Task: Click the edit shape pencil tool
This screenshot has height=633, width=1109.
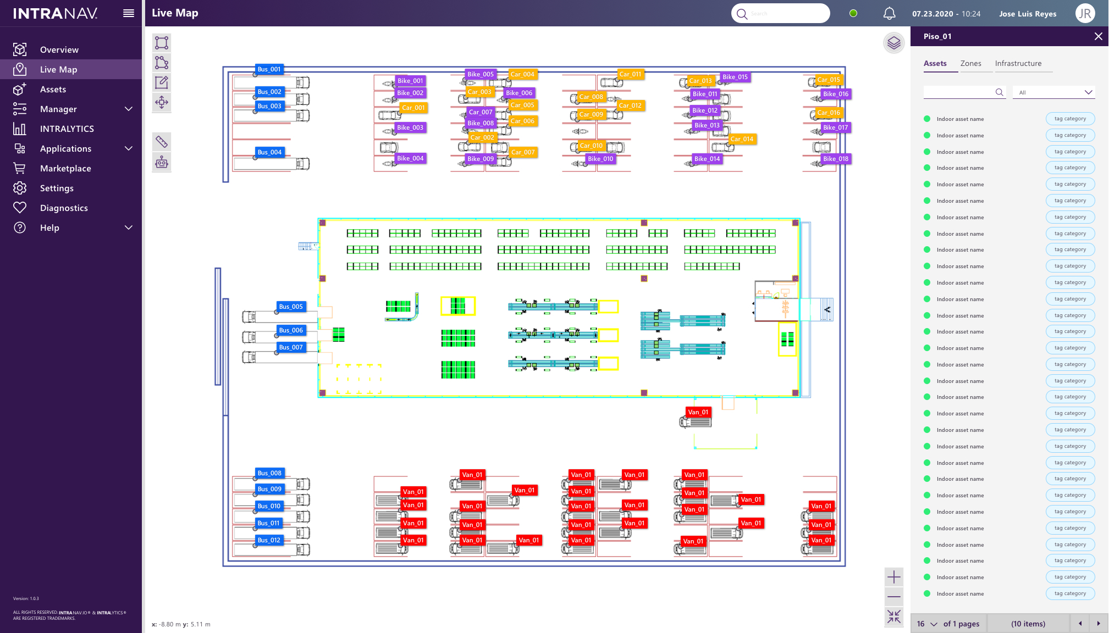Action: (162, 82)
